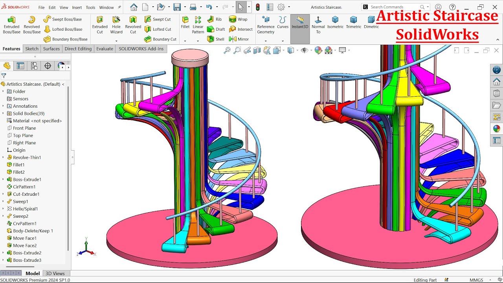Choose Lofted Boss/Base feature
This screenshot has width=503, height=283.
[x=63, y=29]
